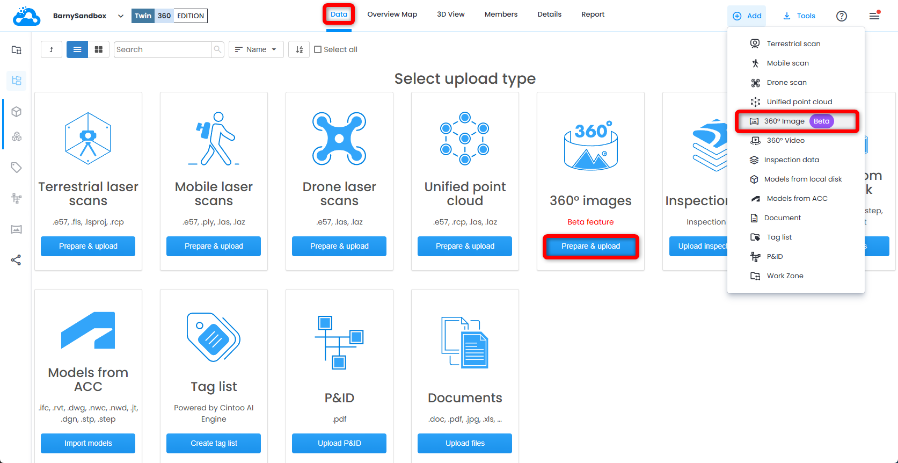Click the Terrestrial laser scans tripod icon

click(88, 138)
